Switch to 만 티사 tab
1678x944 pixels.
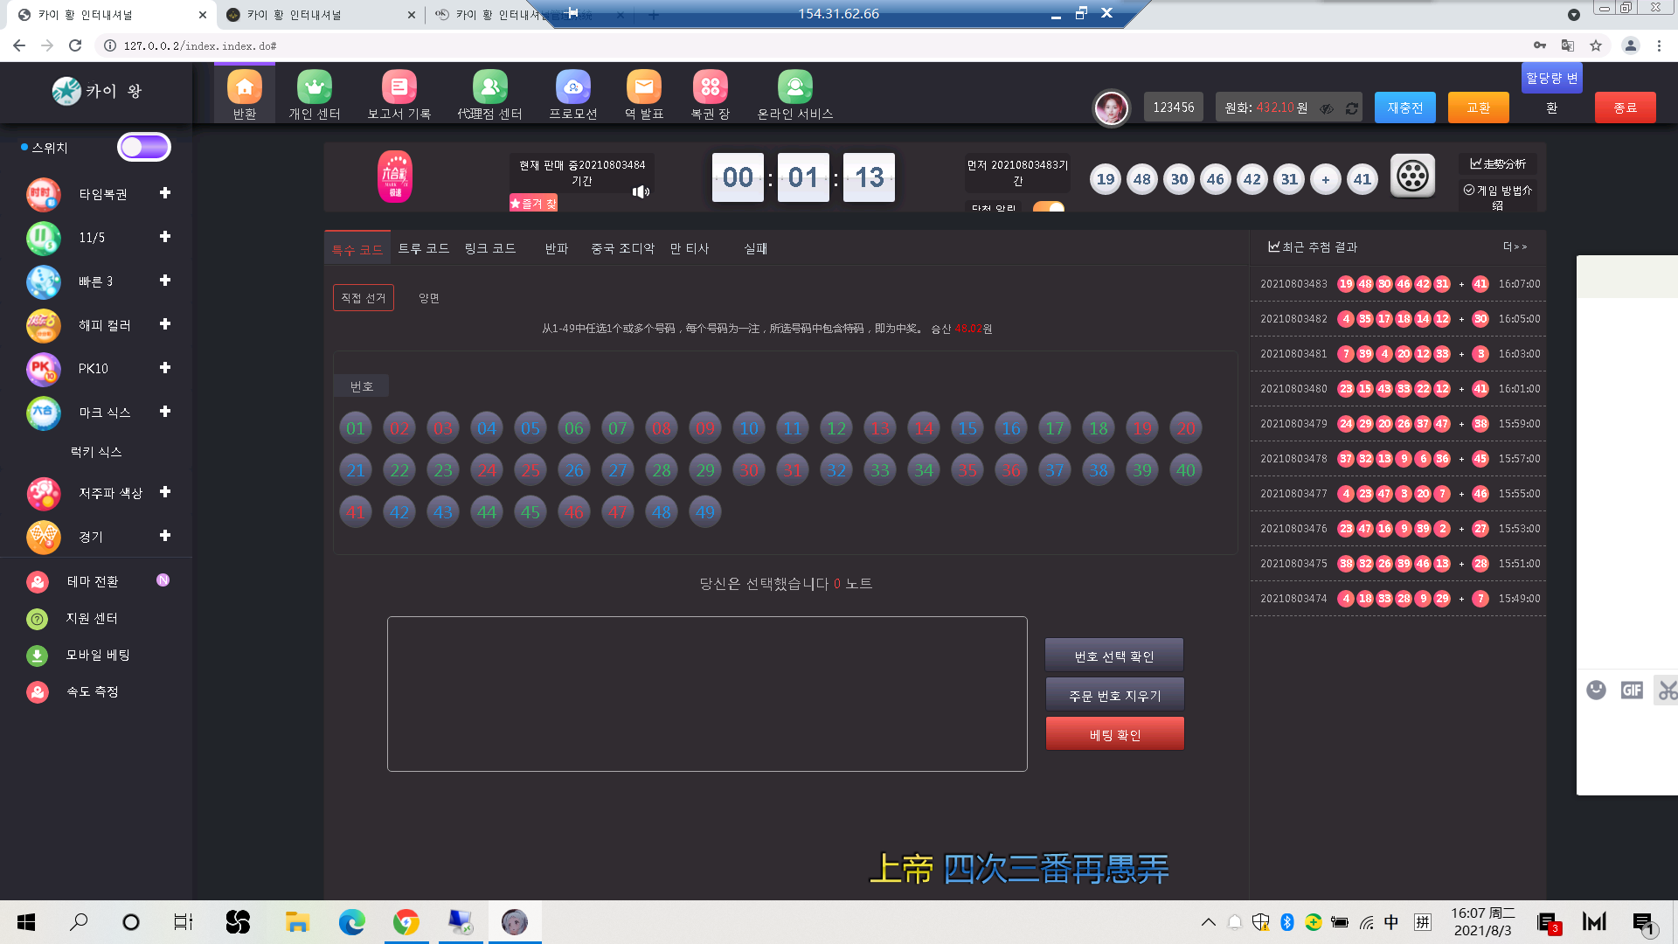click(x=690, y=249)
